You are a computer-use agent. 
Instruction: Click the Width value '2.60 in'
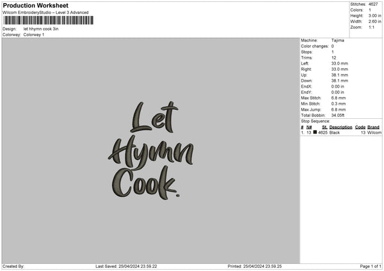click(374, 22)
